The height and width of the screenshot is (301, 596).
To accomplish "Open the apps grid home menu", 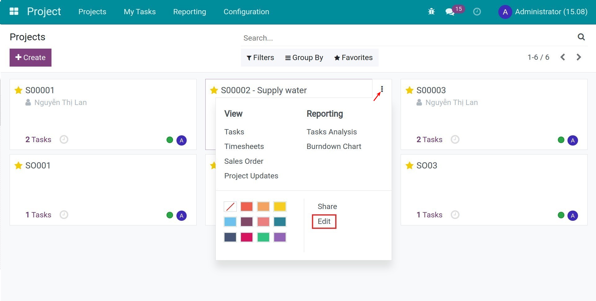I will 14,12.
